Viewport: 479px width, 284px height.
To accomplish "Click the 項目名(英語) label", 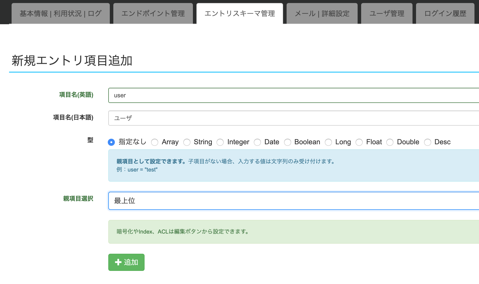I will (x=76, y=95).
